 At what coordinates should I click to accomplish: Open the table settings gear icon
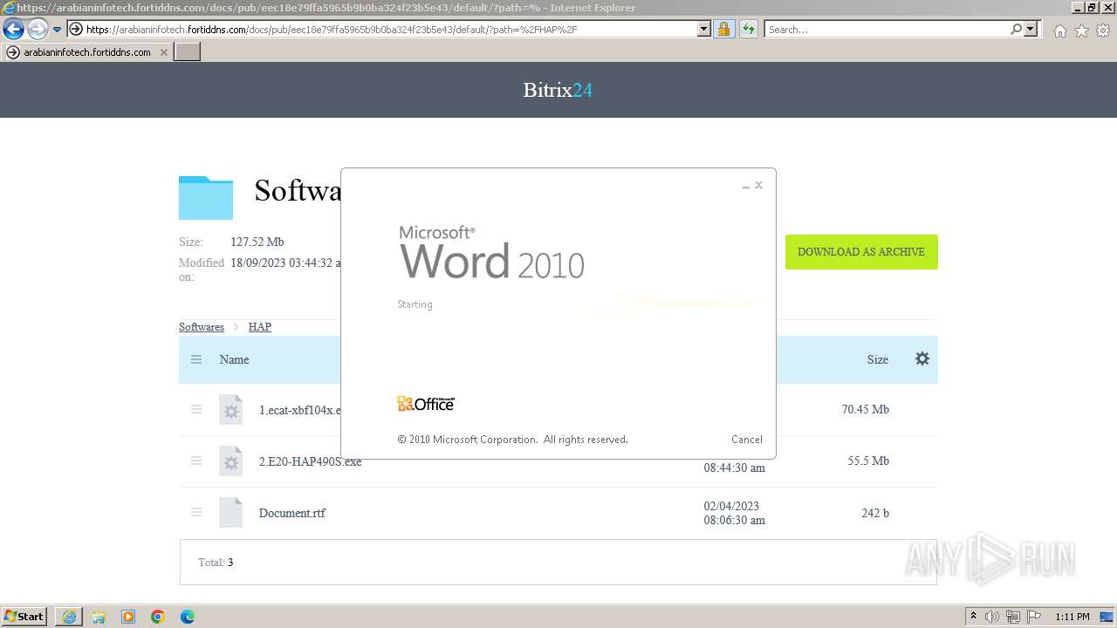click(x=922, y=358)
